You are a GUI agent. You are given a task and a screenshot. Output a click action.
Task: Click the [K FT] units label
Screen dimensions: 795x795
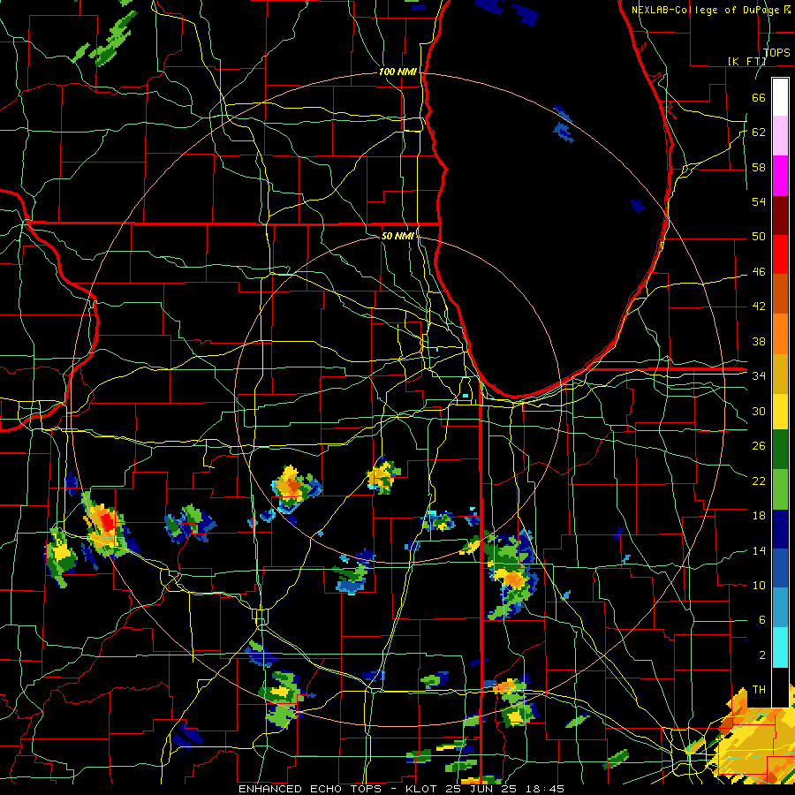click(x=746, y=61)
